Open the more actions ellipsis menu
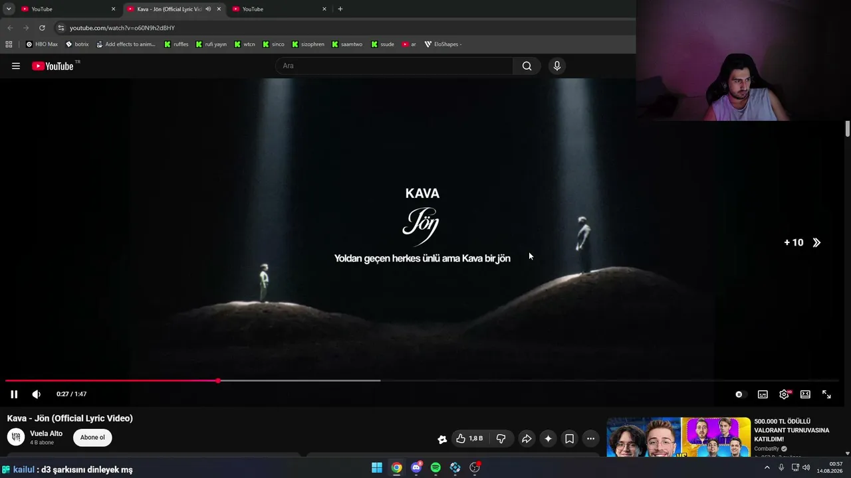The width and height of the screenshot is (851, 478). tap(590, 438)
